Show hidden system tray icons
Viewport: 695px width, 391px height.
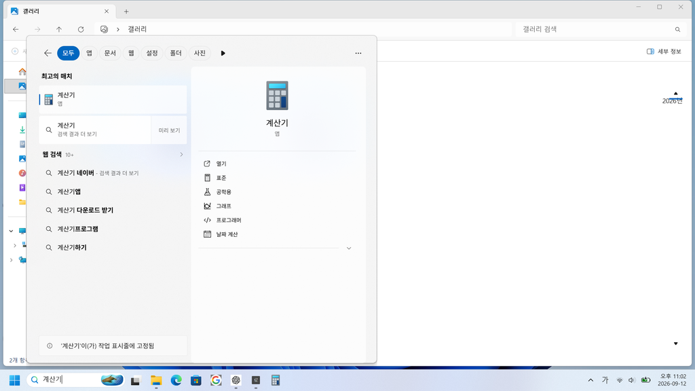point(590,380)
